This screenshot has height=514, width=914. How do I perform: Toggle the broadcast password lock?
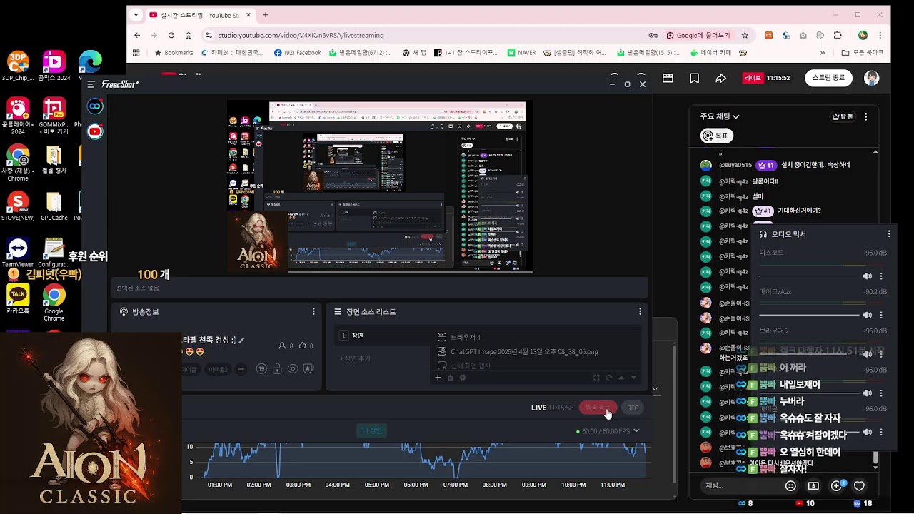click(x=277, y=369)
